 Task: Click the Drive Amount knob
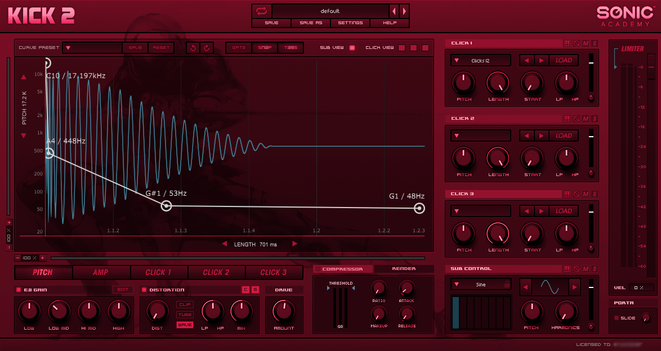(x=284, y=312)
